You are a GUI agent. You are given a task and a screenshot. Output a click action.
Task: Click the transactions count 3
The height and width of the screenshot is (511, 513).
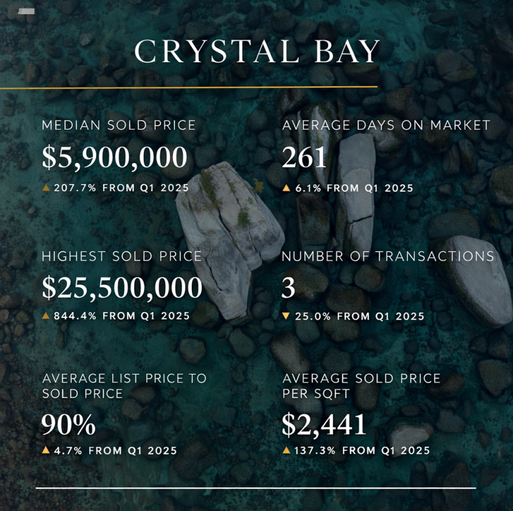point(289,288)
